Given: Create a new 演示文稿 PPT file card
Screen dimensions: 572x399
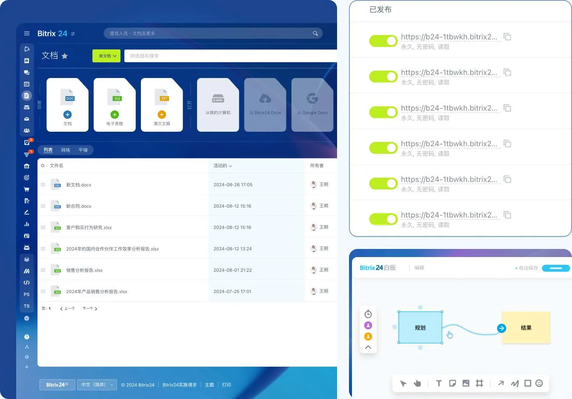Looking at the screenshot, I should (162, 105).
